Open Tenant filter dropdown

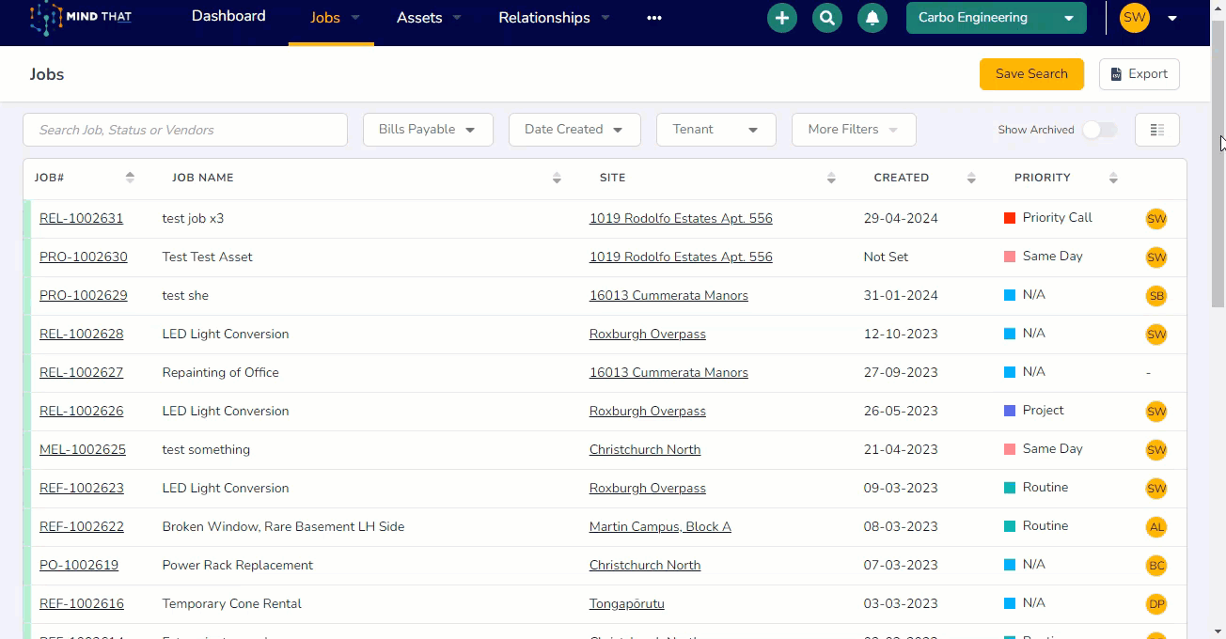coord(716,130)
